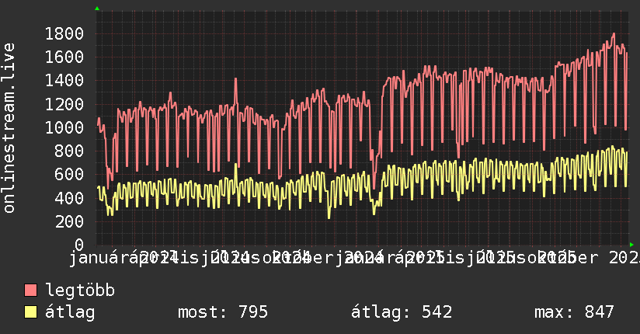Pick the 600 Y-axis tick label
The height and width of the screenshot is (334, 640).
point(69,175)
